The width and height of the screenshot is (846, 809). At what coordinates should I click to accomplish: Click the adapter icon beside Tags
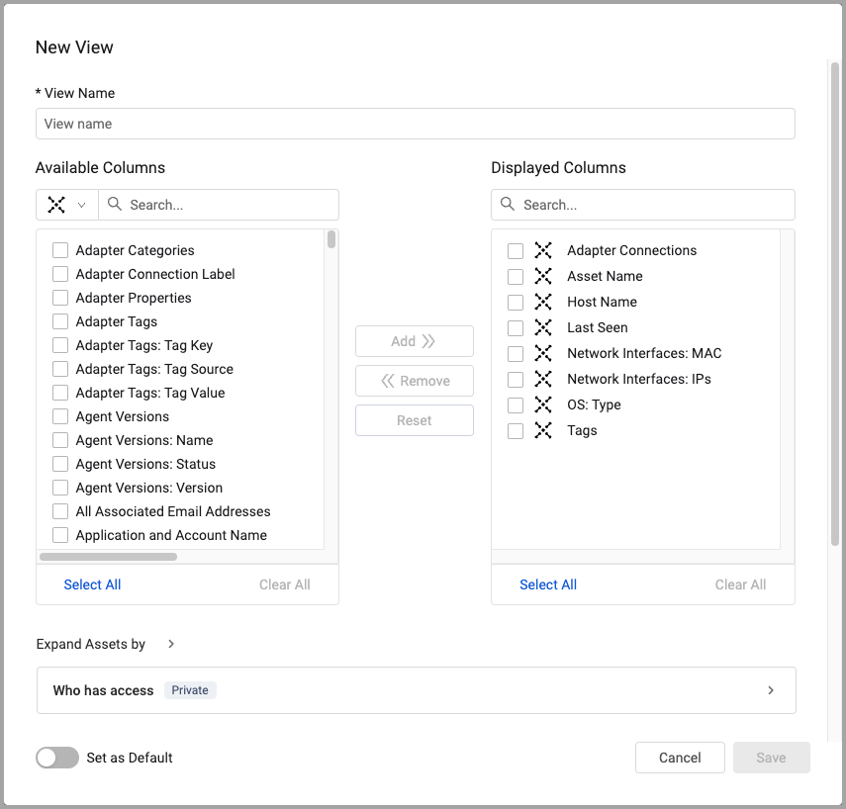point(543,430)
